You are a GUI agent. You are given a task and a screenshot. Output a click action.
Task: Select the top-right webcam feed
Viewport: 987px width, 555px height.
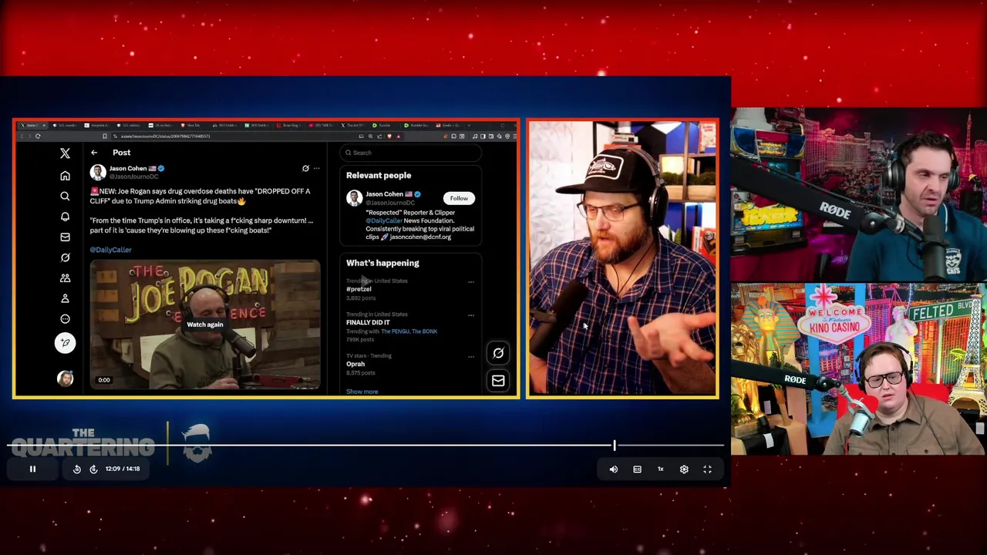[x=859, y=194]
